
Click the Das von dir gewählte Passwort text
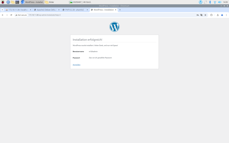pyautogui.click(x=100, y=58)
